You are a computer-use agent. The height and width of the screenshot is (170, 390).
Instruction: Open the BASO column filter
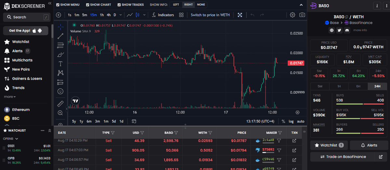point(176,133)
